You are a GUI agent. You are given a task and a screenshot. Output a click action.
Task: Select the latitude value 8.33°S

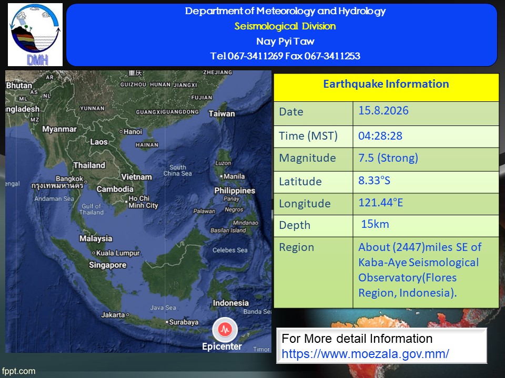coord(374,181)
